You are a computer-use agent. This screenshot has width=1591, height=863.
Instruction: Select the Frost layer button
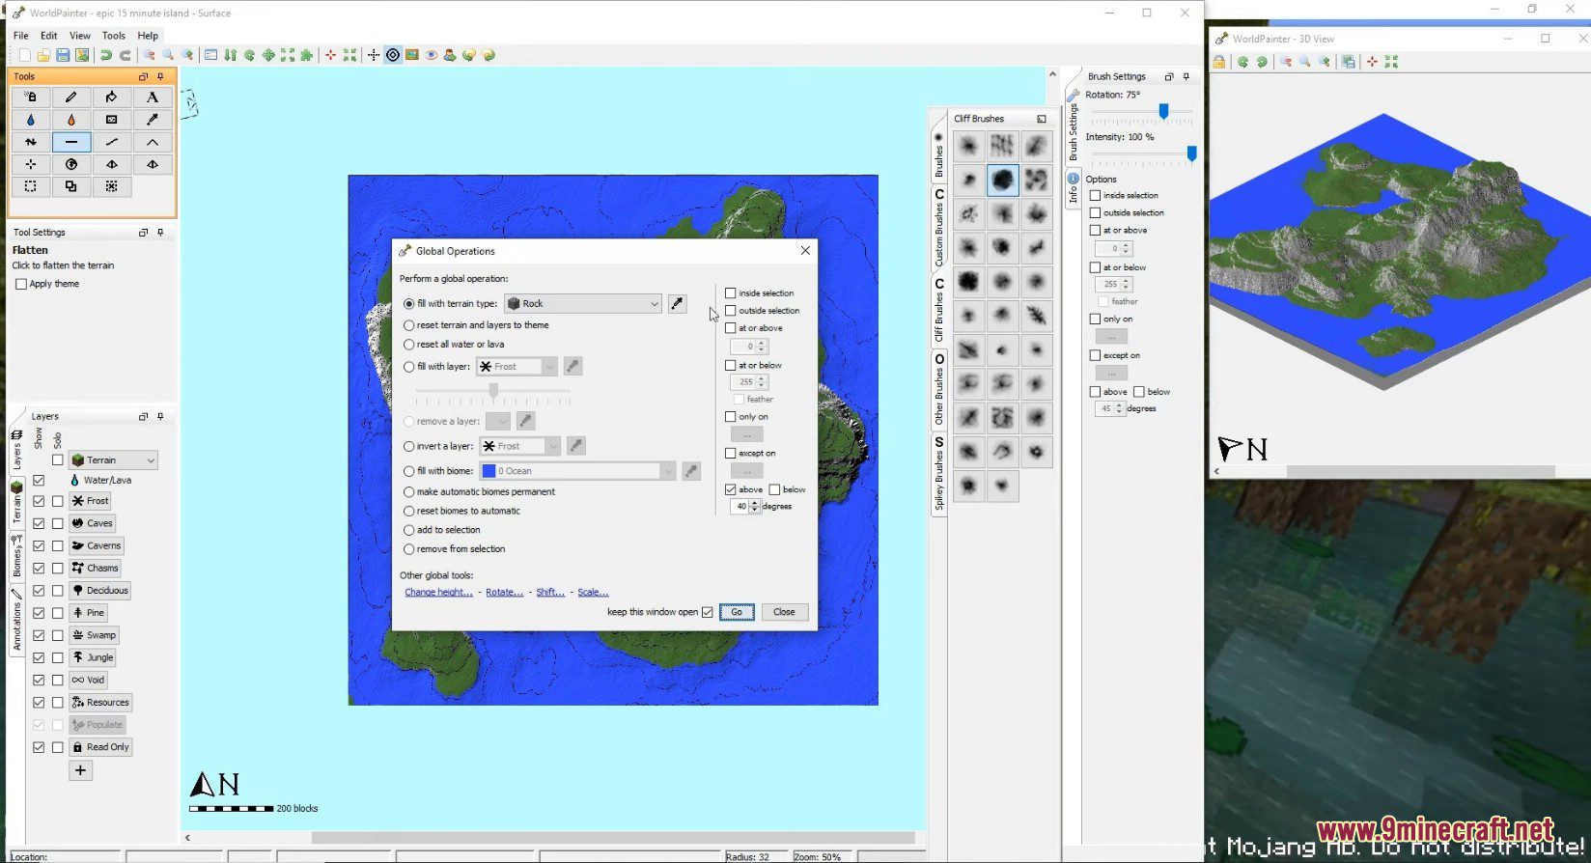click(91, 501)
